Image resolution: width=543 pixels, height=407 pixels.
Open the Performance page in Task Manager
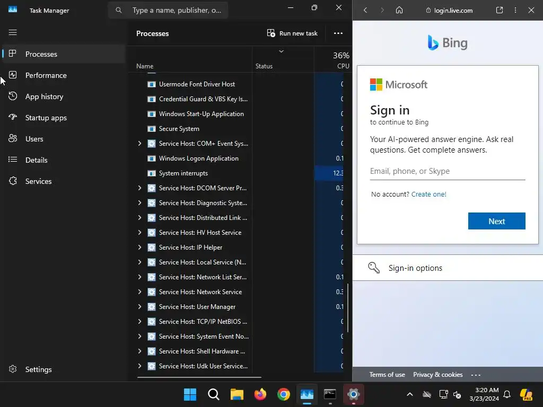pos(64,75)
